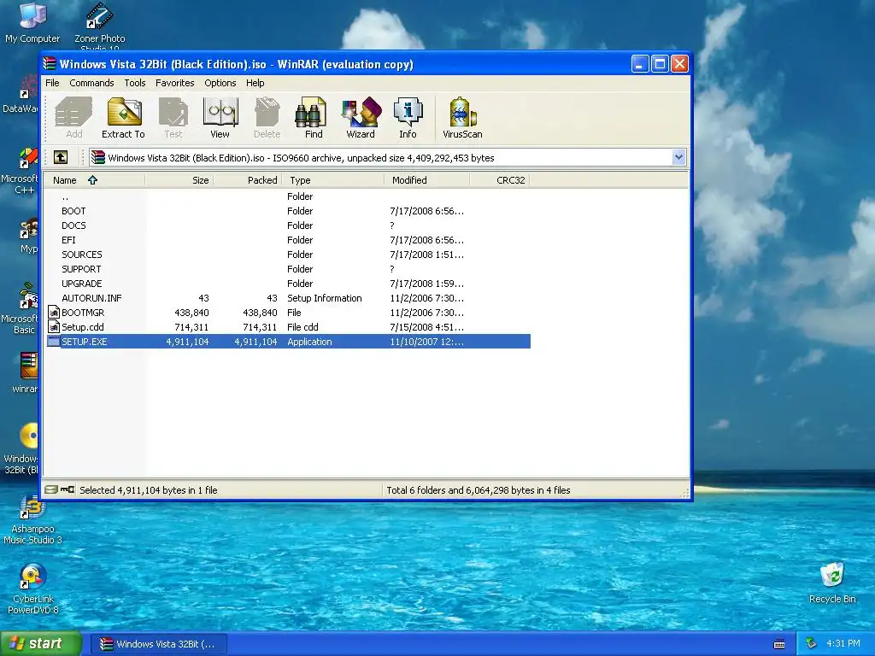Click the Microsoft C++ desktop shortcut
The height and width of the screenshot is (656, 875).
(x=20, y=172)
